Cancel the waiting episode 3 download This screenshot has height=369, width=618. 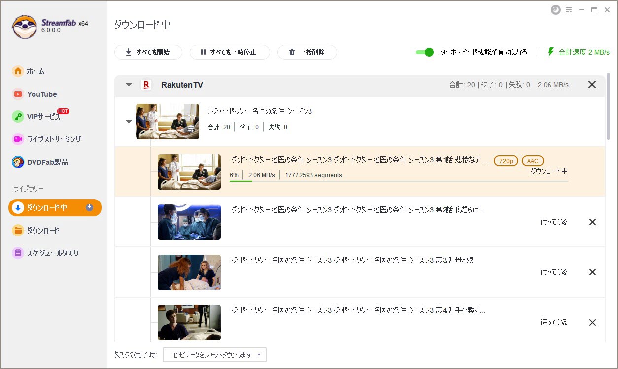(593, 272)
